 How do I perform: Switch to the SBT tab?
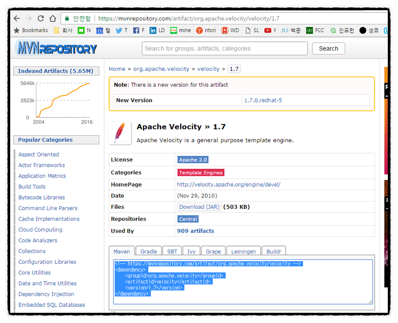172,251
